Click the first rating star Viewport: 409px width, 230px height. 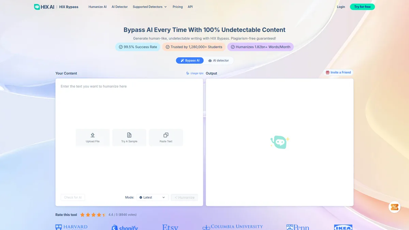82,215
